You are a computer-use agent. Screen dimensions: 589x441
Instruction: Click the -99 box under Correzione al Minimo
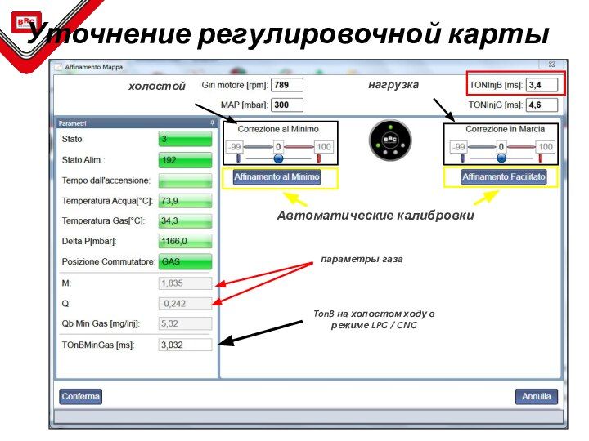coord(236,147)
